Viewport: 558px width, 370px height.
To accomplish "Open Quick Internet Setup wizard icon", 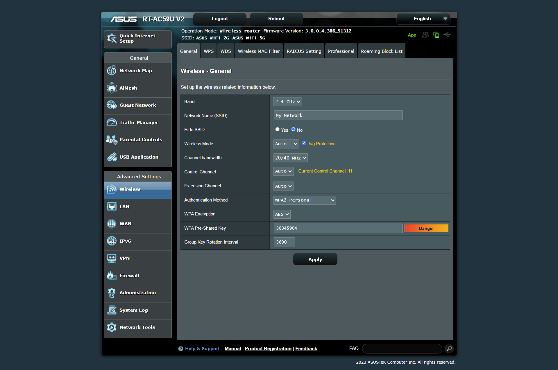I will [112, 38].
